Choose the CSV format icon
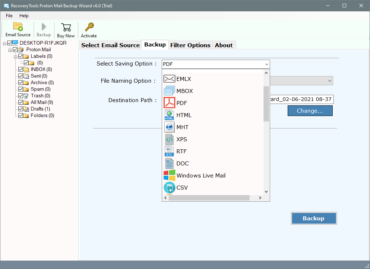This screenshot has width=370, height=269. point(169,187)
